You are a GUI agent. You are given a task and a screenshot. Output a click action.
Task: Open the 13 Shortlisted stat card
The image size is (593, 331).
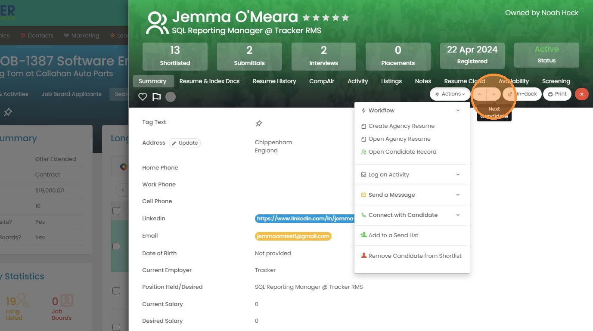(175, 56)
